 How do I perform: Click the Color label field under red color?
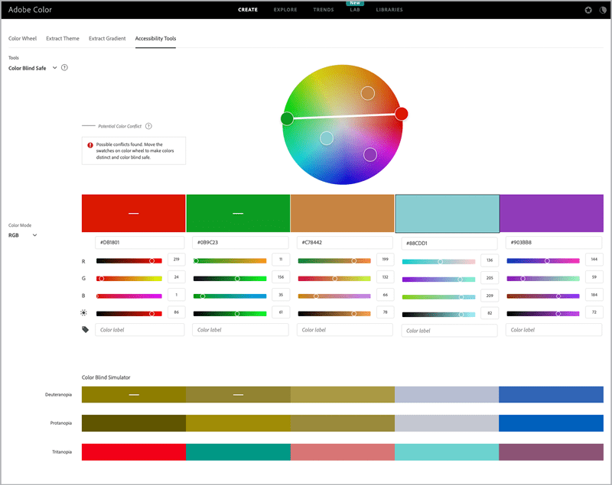[x=140, y=329]
